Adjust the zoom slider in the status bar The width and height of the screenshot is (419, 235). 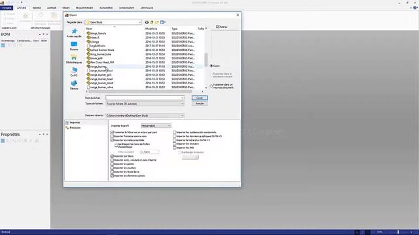coord(398,232)
